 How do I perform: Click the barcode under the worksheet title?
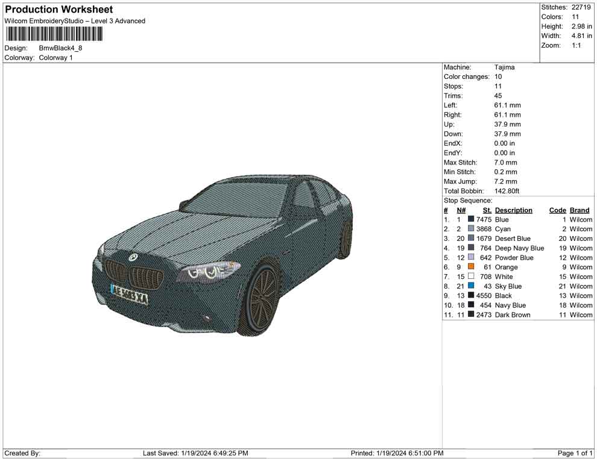click(x=54, y=34)
